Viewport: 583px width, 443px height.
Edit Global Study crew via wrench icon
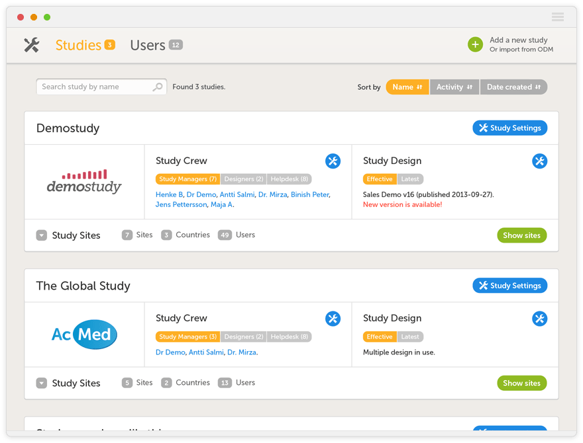click(333, 319)
